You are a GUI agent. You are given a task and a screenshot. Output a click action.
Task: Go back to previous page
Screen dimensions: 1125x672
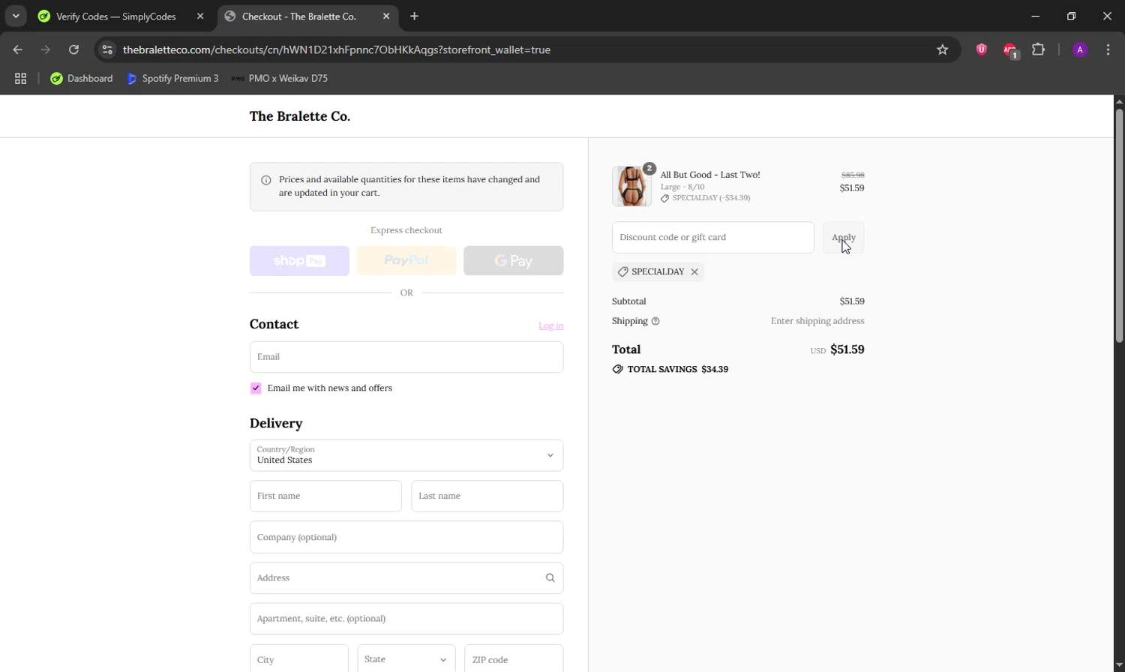(x=18, y=49)
